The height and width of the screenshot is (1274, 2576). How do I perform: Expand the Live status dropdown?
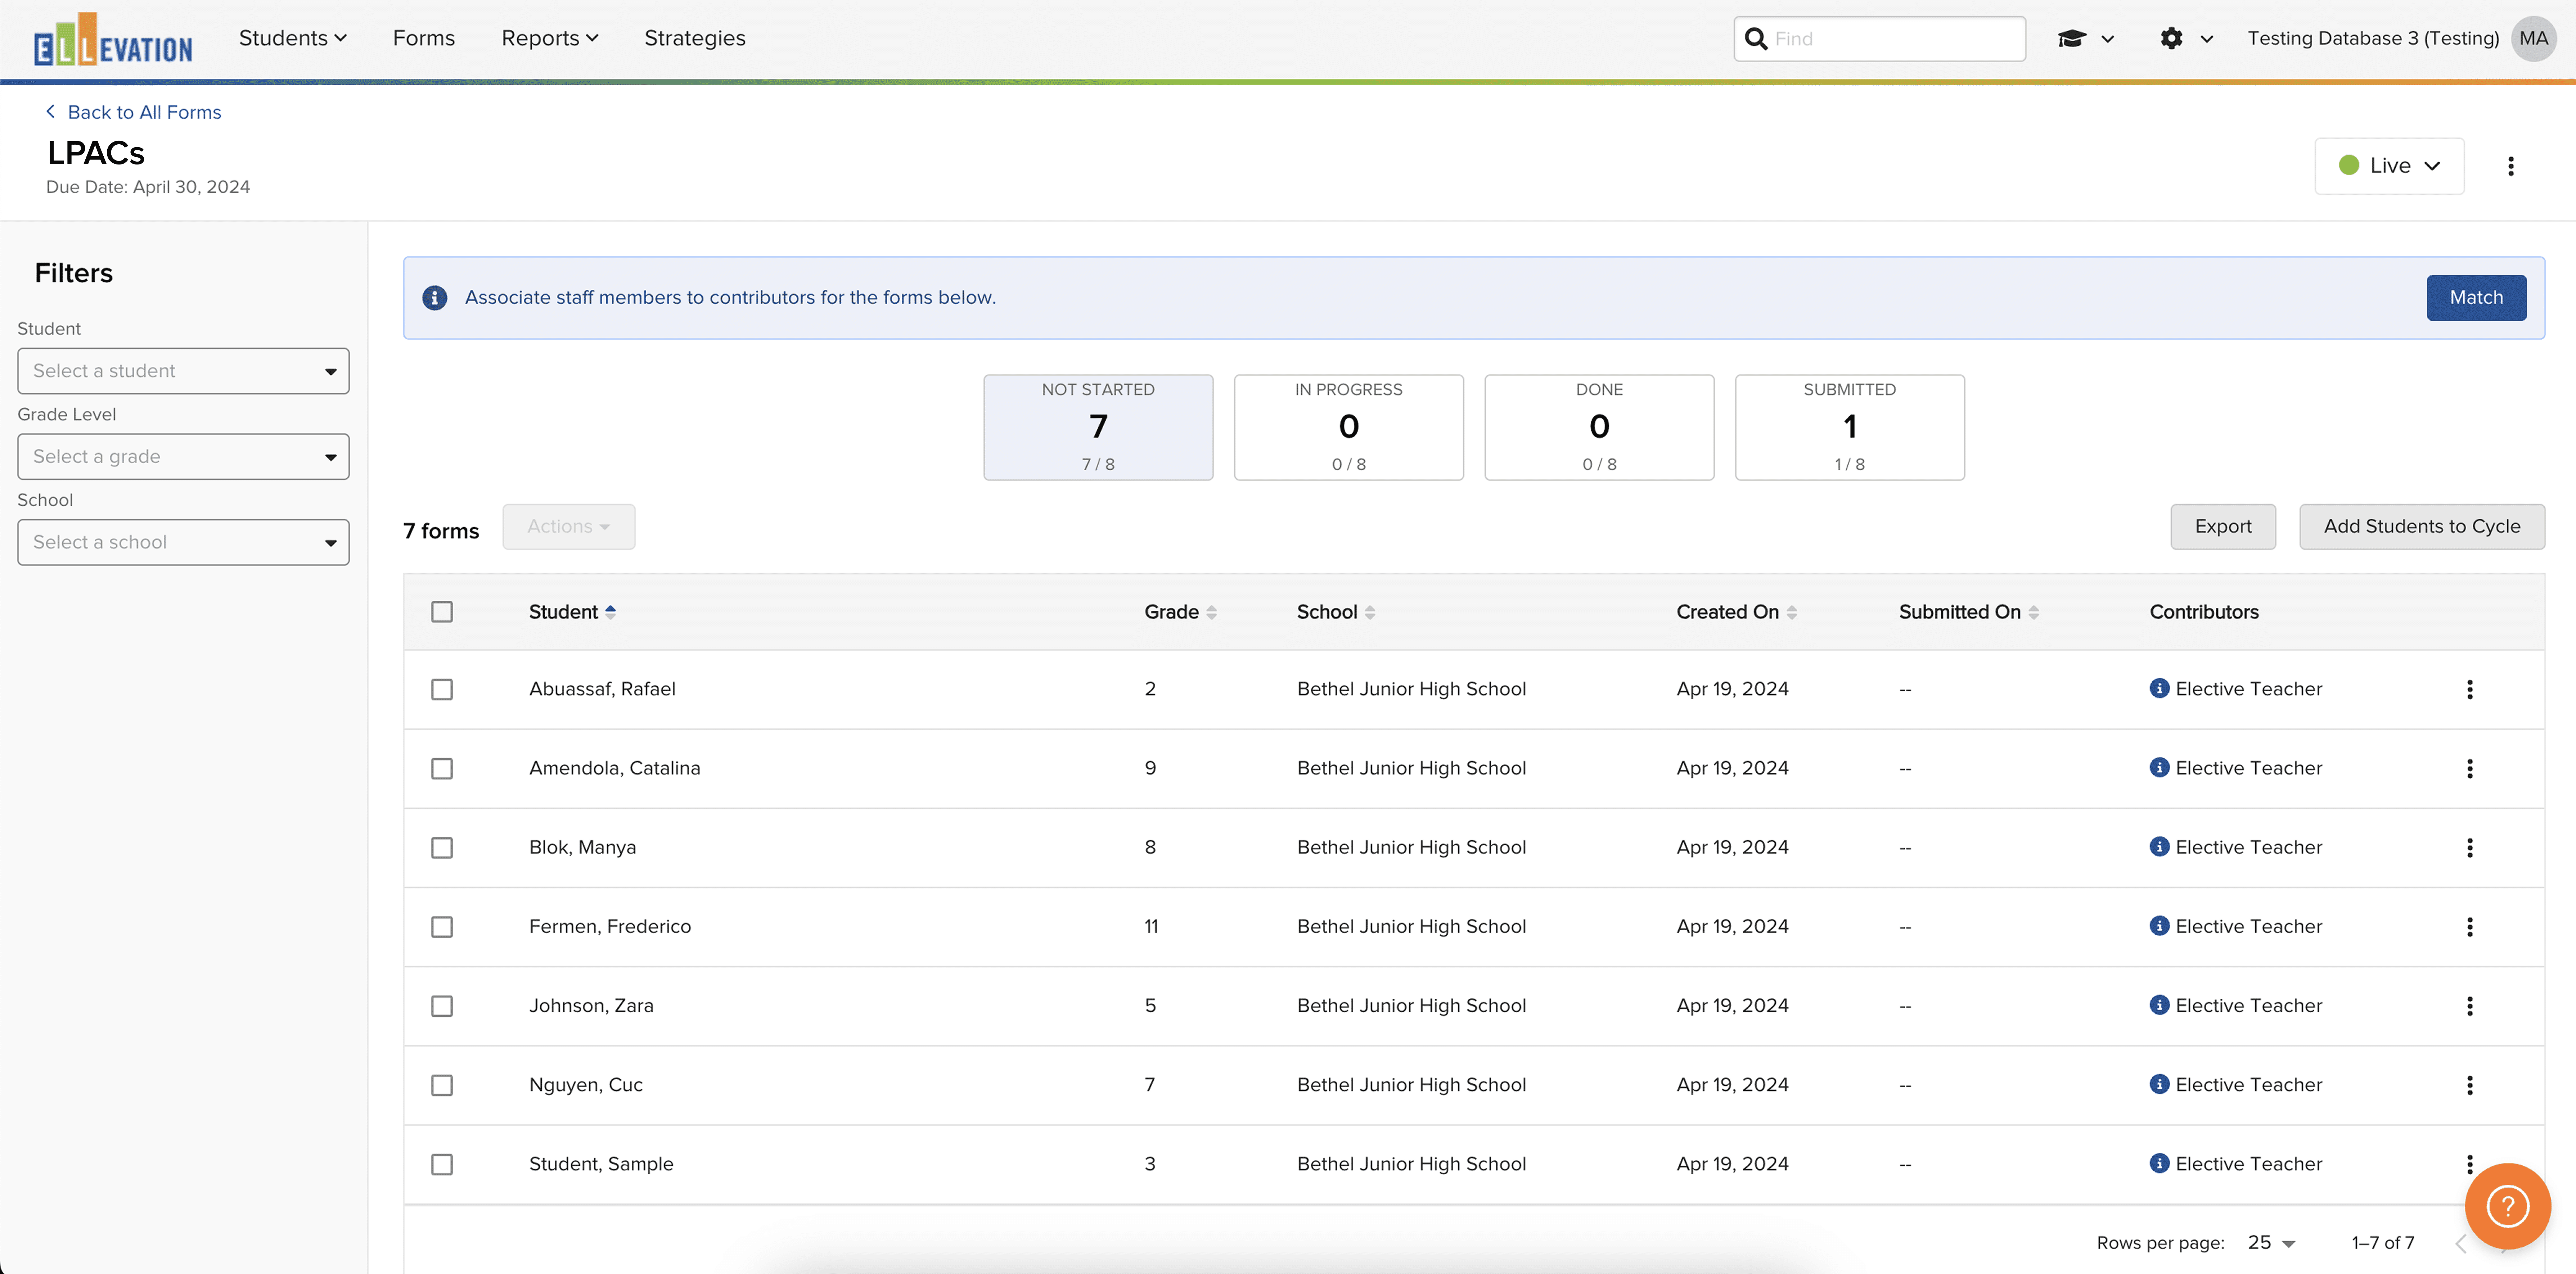coord(2389,166)
